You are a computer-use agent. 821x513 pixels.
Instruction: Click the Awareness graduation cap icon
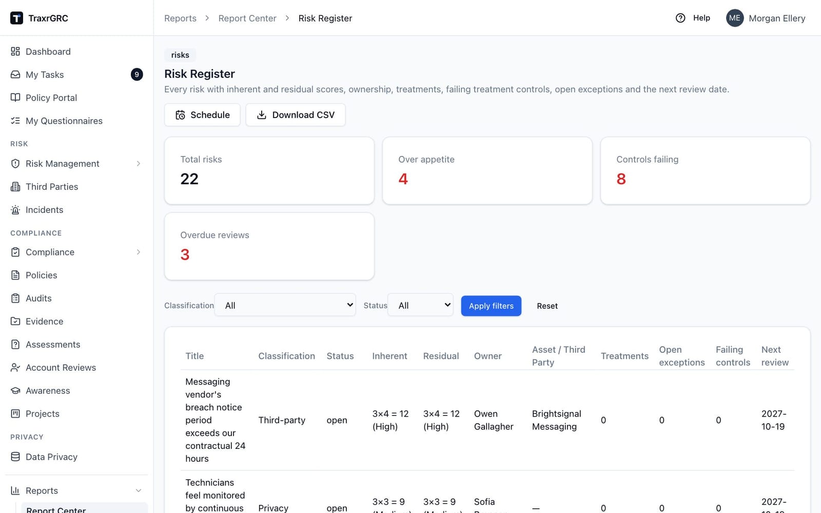point(15,390)
